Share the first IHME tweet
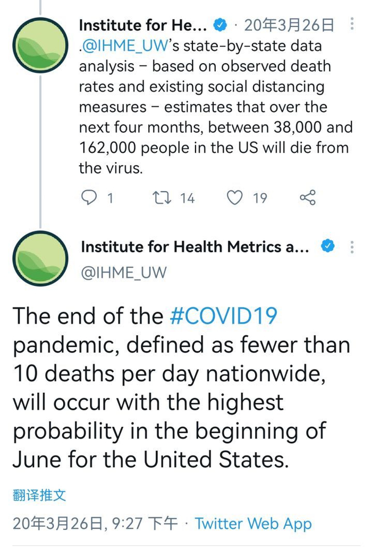Image resolution: width=372 pixels, height=547 pixels. [x=308, y=198]
